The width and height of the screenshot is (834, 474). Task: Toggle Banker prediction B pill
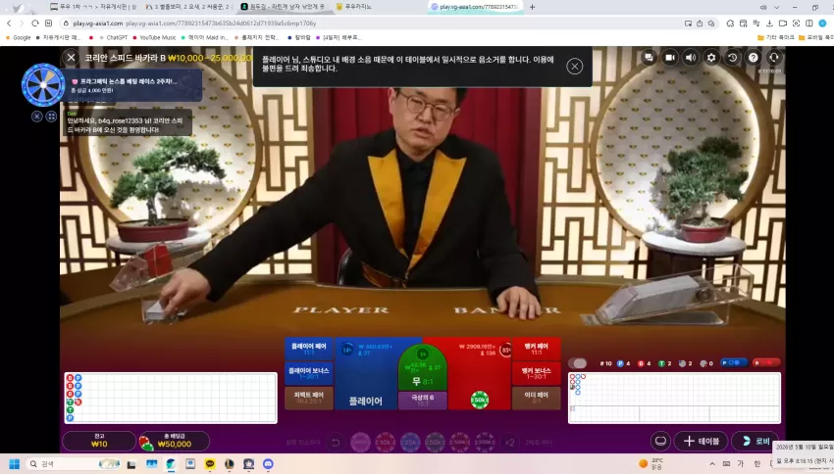(766, 362)
